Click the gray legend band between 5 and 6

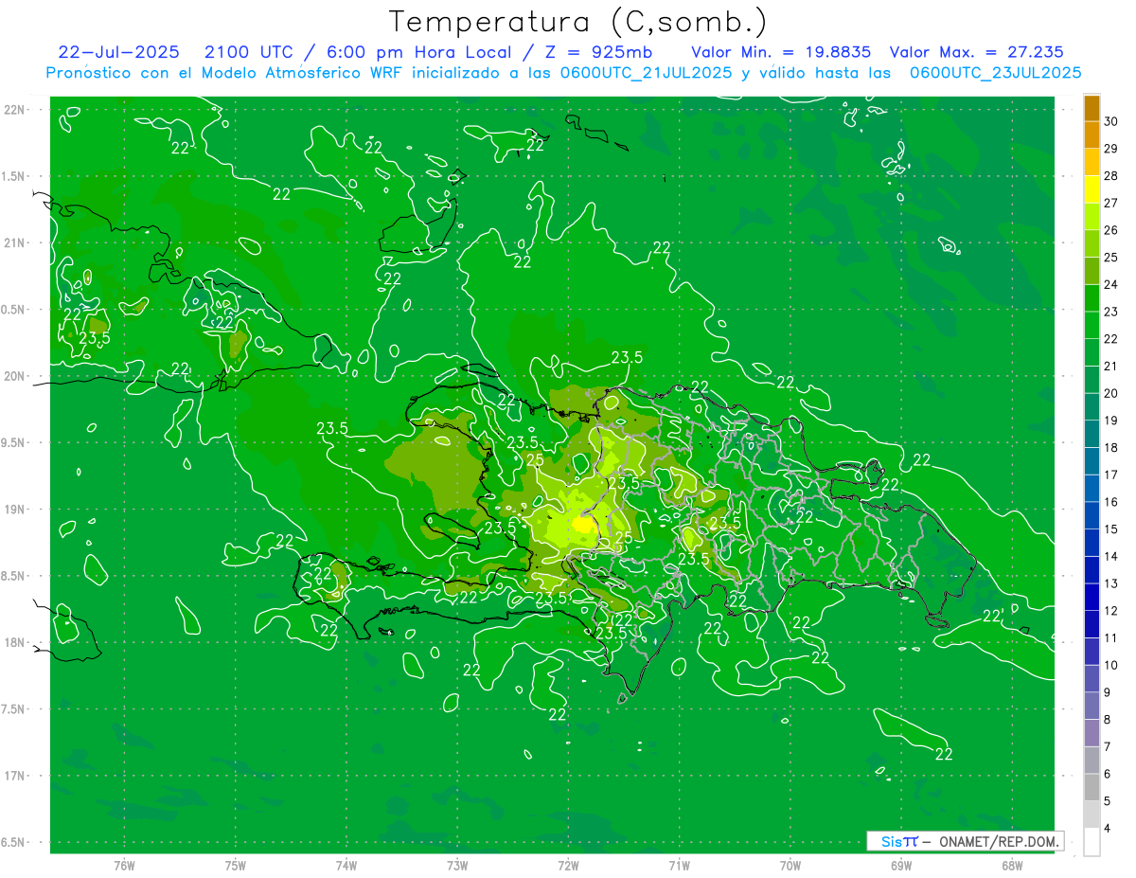tap(1092, 787)
